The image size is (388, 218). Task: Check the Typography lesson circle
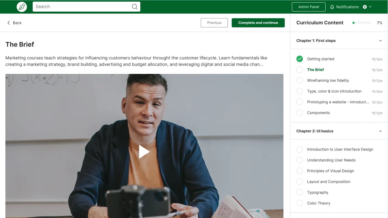tap(300, 192)
